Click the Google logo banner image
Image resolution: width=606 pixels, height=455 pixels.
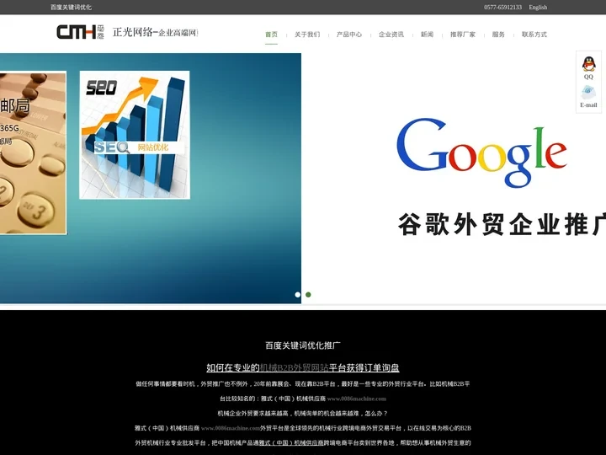[481, 153]
